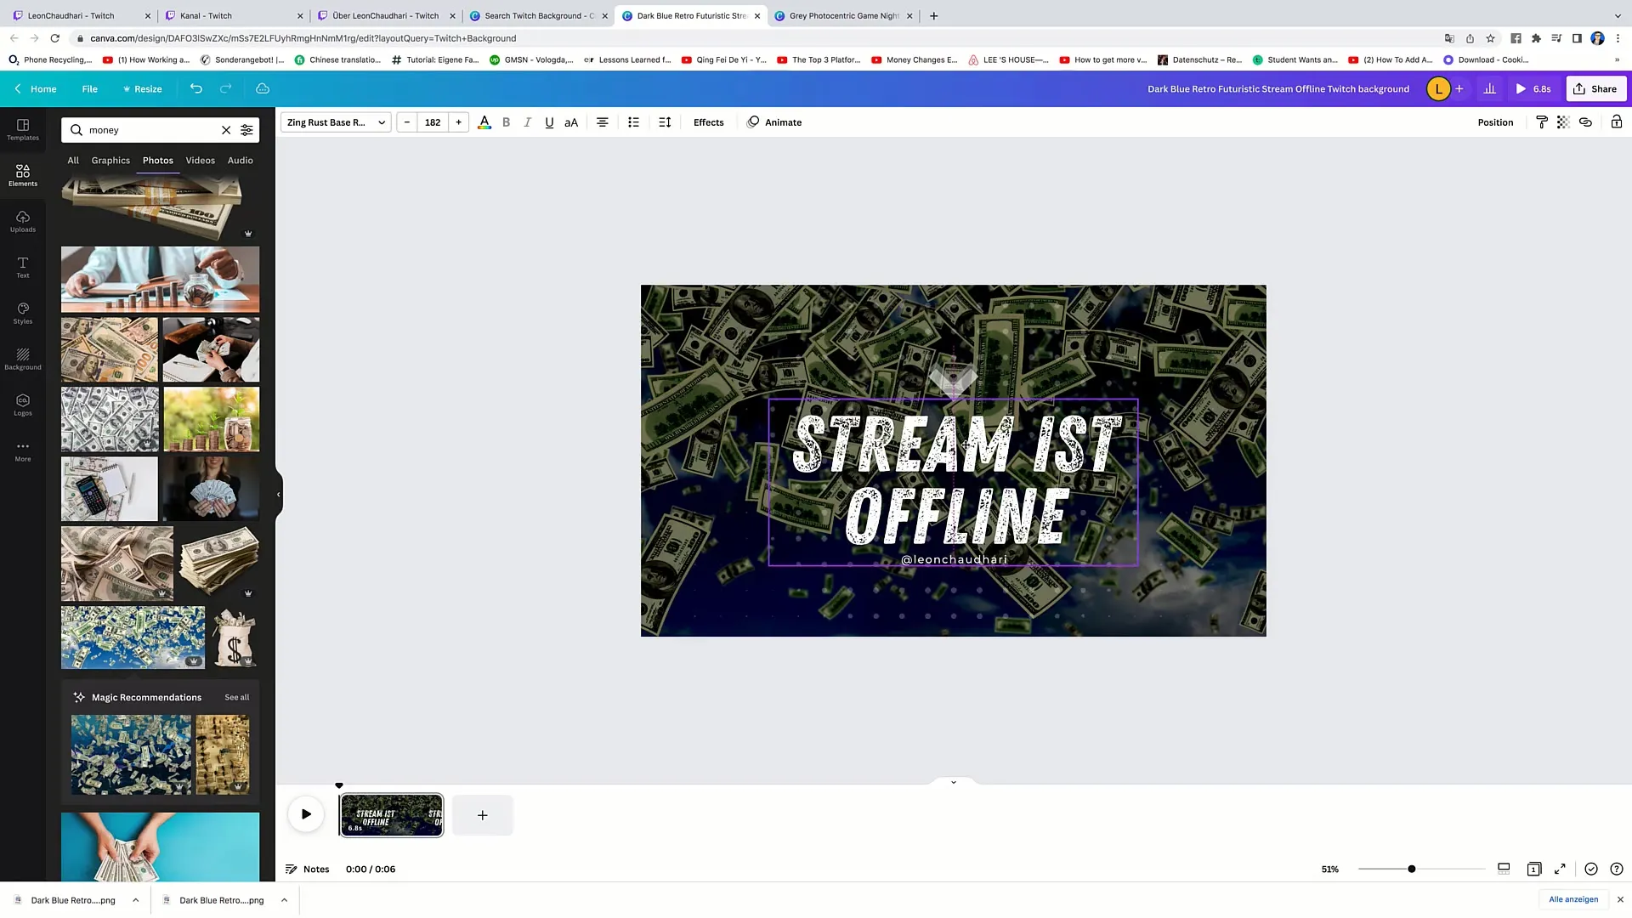
Task: Toggle bold formatting on selected text
Action: pos(506,122)
